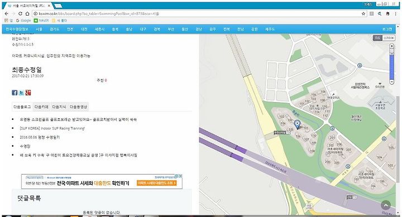Screen dimensions: 402x217
Task: Switch map to 지도 view
Action: pyautogui.click(x=377, y=38)
